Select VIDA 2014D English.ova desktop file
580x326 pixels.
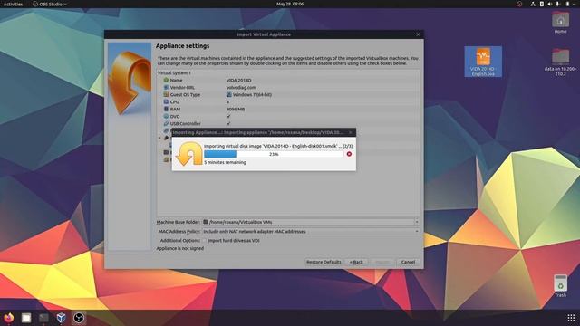click(x=483, y=62)
